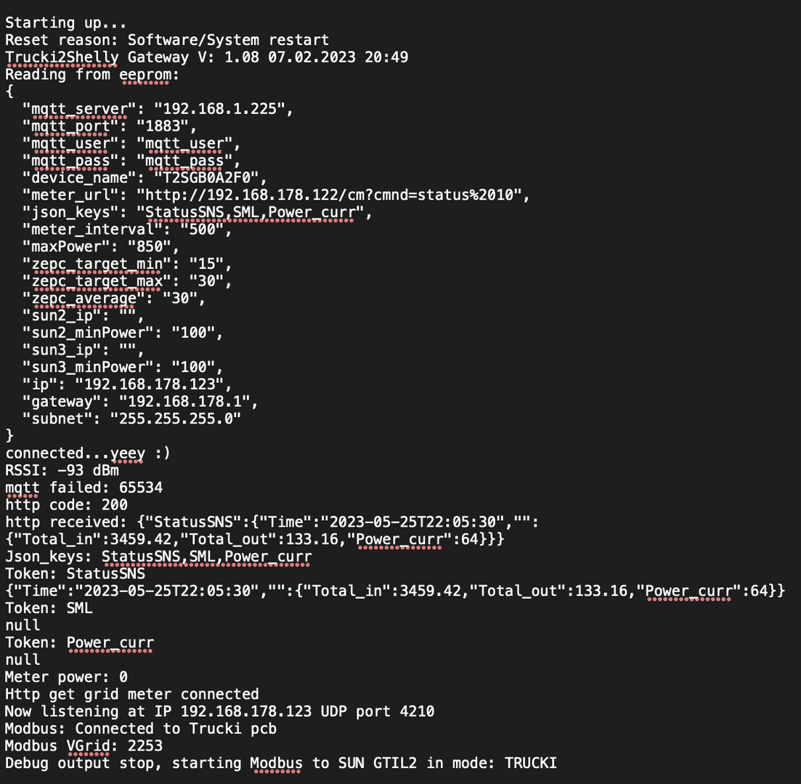The width and height of the screenshot is (801, 784).
Task: Click the underlined word eeprom
Action: (x=145, y=75)
